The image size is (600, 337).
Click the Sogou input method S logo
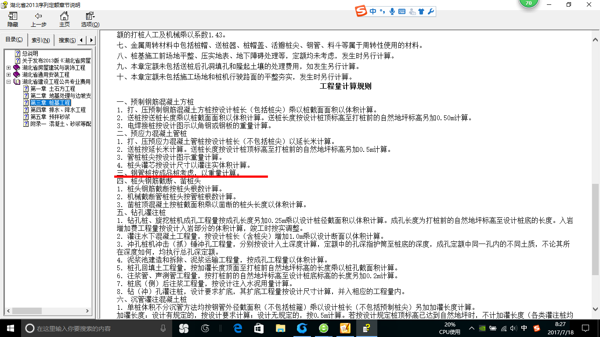tap(361, 12)
